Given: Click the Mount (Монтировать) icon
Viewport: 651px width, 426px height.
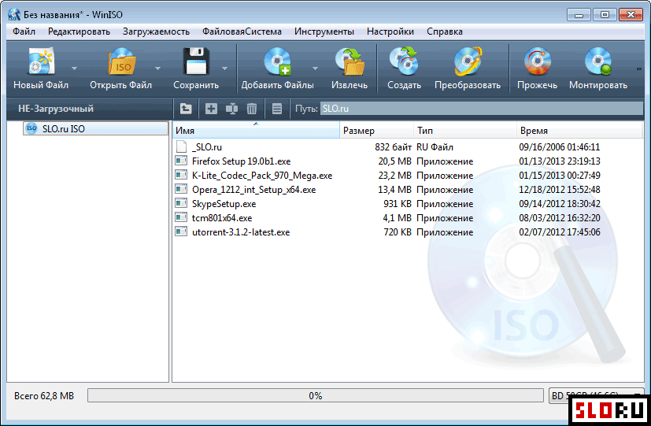Looking at the screenshot, I should point(597,62).
